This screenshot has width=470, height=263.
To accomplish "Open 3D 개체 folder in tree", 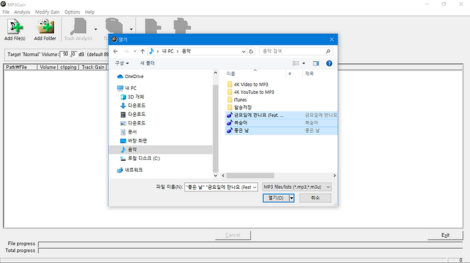I will pos(132,97).
